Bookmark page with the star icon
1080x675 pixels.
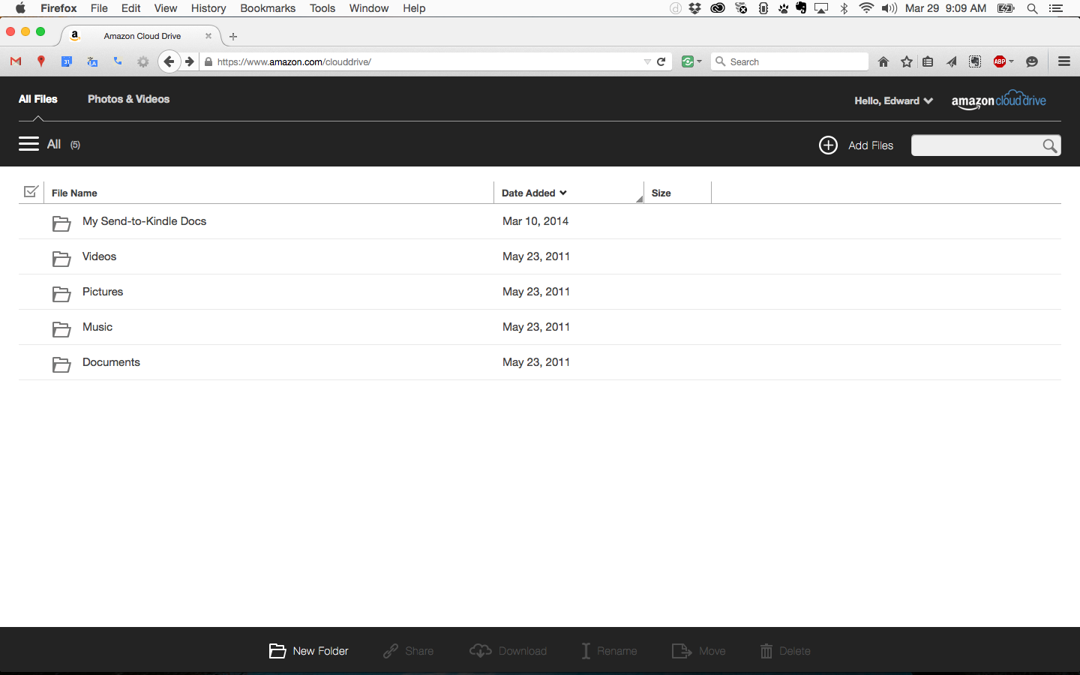click(x=907, y=62)
